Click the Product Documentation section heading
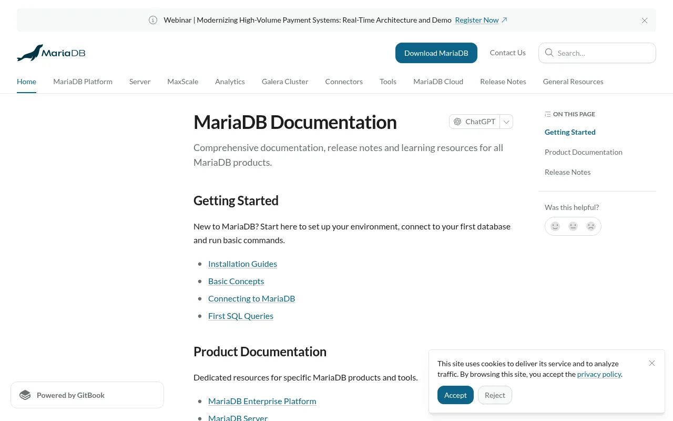 click(x=260, y=352)
